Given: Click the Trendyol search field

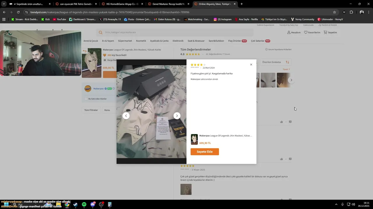Looking at the screenshot, I should point(175,32).
